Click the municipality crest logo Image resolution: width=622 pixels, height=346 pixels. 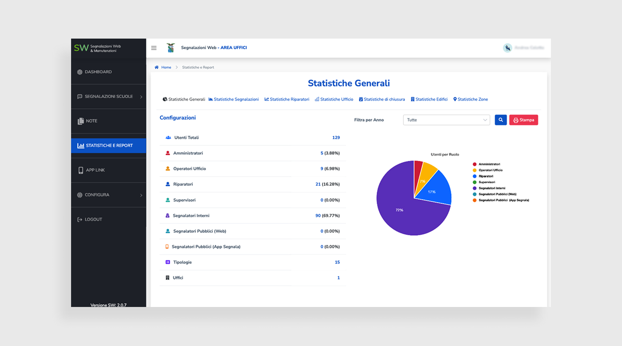point(171,47)
